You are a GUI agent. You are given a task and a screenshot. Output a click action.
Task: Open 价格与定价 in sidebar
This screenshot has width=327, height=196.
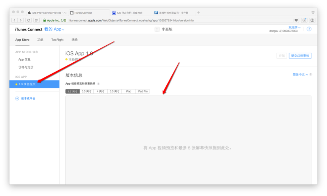point(26,67)
